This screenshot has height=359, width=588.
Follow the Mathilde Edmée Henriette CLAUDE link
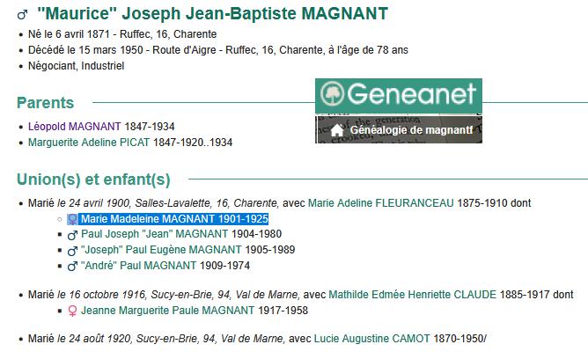[413, 295]
